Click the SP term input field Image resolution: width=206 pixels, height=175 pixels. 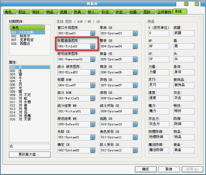click(x=159, y=59)
